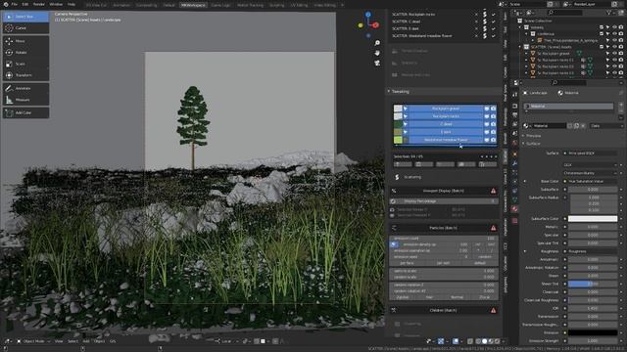Viewport: 627px width, 352px height.
Task: Open the Help menu
Action: [x=72, y=4]
